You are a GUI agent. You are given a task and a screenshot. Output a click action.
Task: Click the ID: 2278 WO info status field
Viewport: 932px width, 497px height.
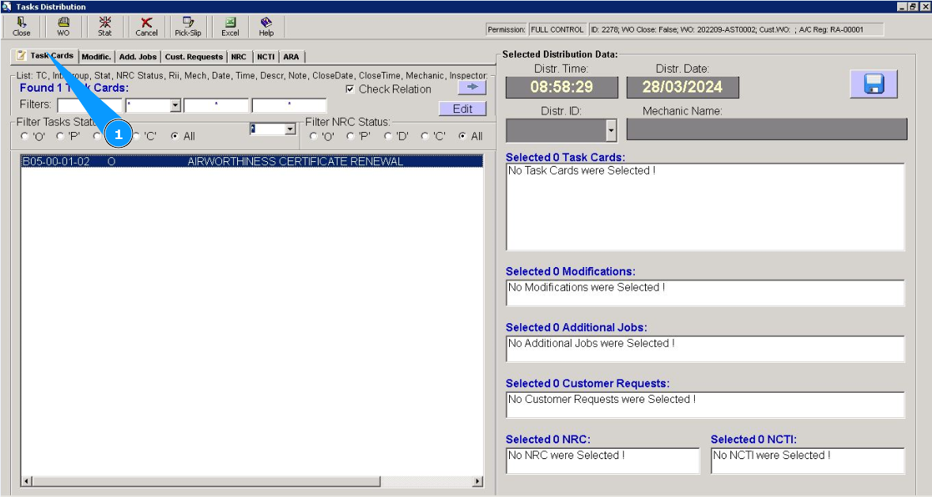[x=736, y=30]
